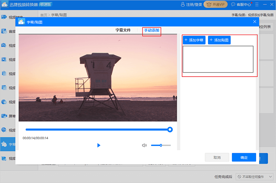
Task: Select the 手动添加 tab
Action: (152, 30)
